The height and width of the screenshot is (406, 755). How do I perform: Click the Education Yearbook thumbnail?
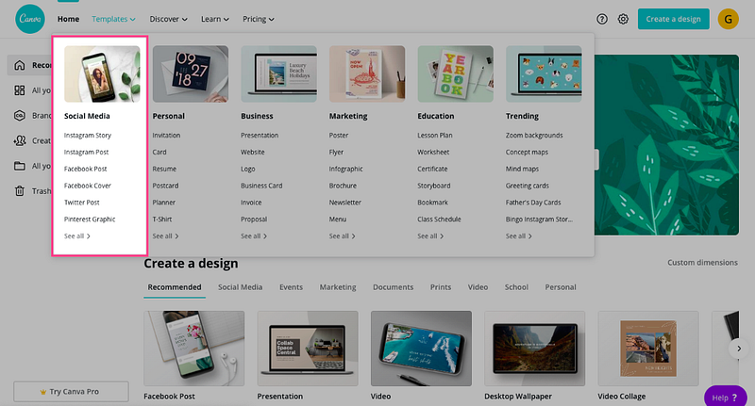coord(456,73)
